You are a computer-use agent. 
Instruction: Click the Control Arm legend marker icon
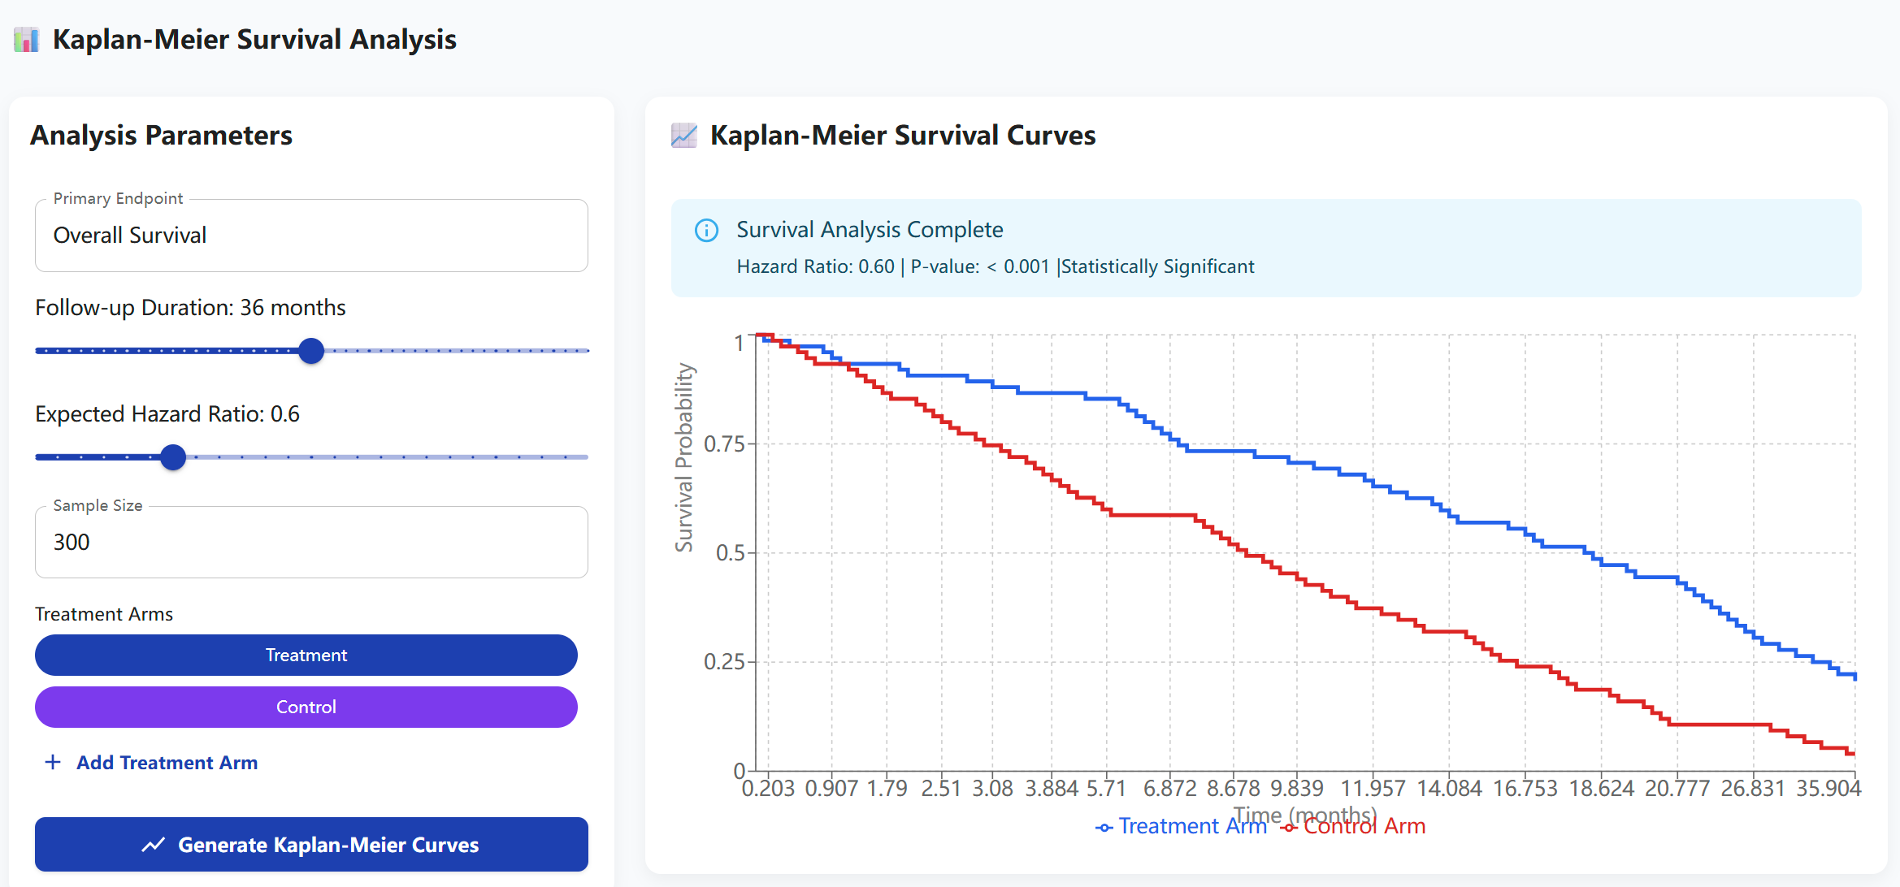[1289, 828]
